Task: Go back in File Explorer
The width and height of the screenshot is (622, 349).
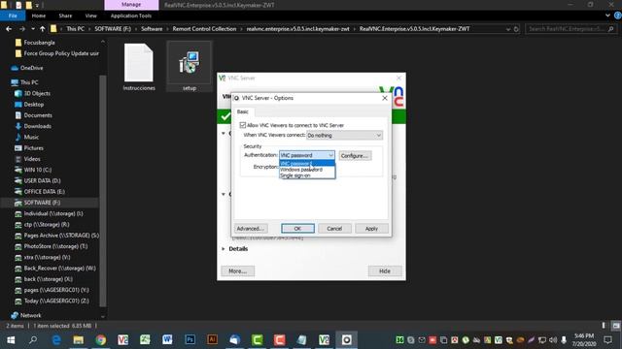Action: [x=9, y=29]
